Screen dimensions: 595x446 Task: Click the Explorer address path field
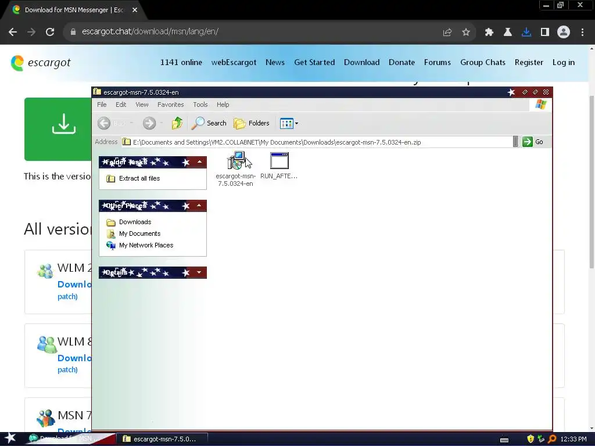pos(317,142)
